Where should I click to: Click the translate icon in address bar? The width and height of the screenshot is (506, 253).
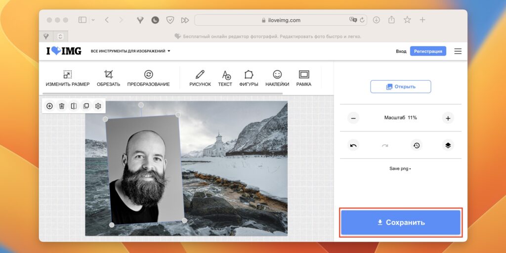(x=353, y=20)
